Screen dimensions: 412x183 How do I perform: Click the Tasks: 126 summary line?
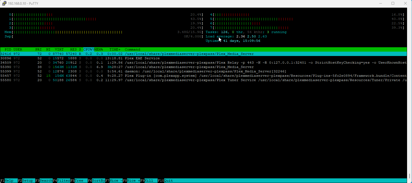coord(246,32)
